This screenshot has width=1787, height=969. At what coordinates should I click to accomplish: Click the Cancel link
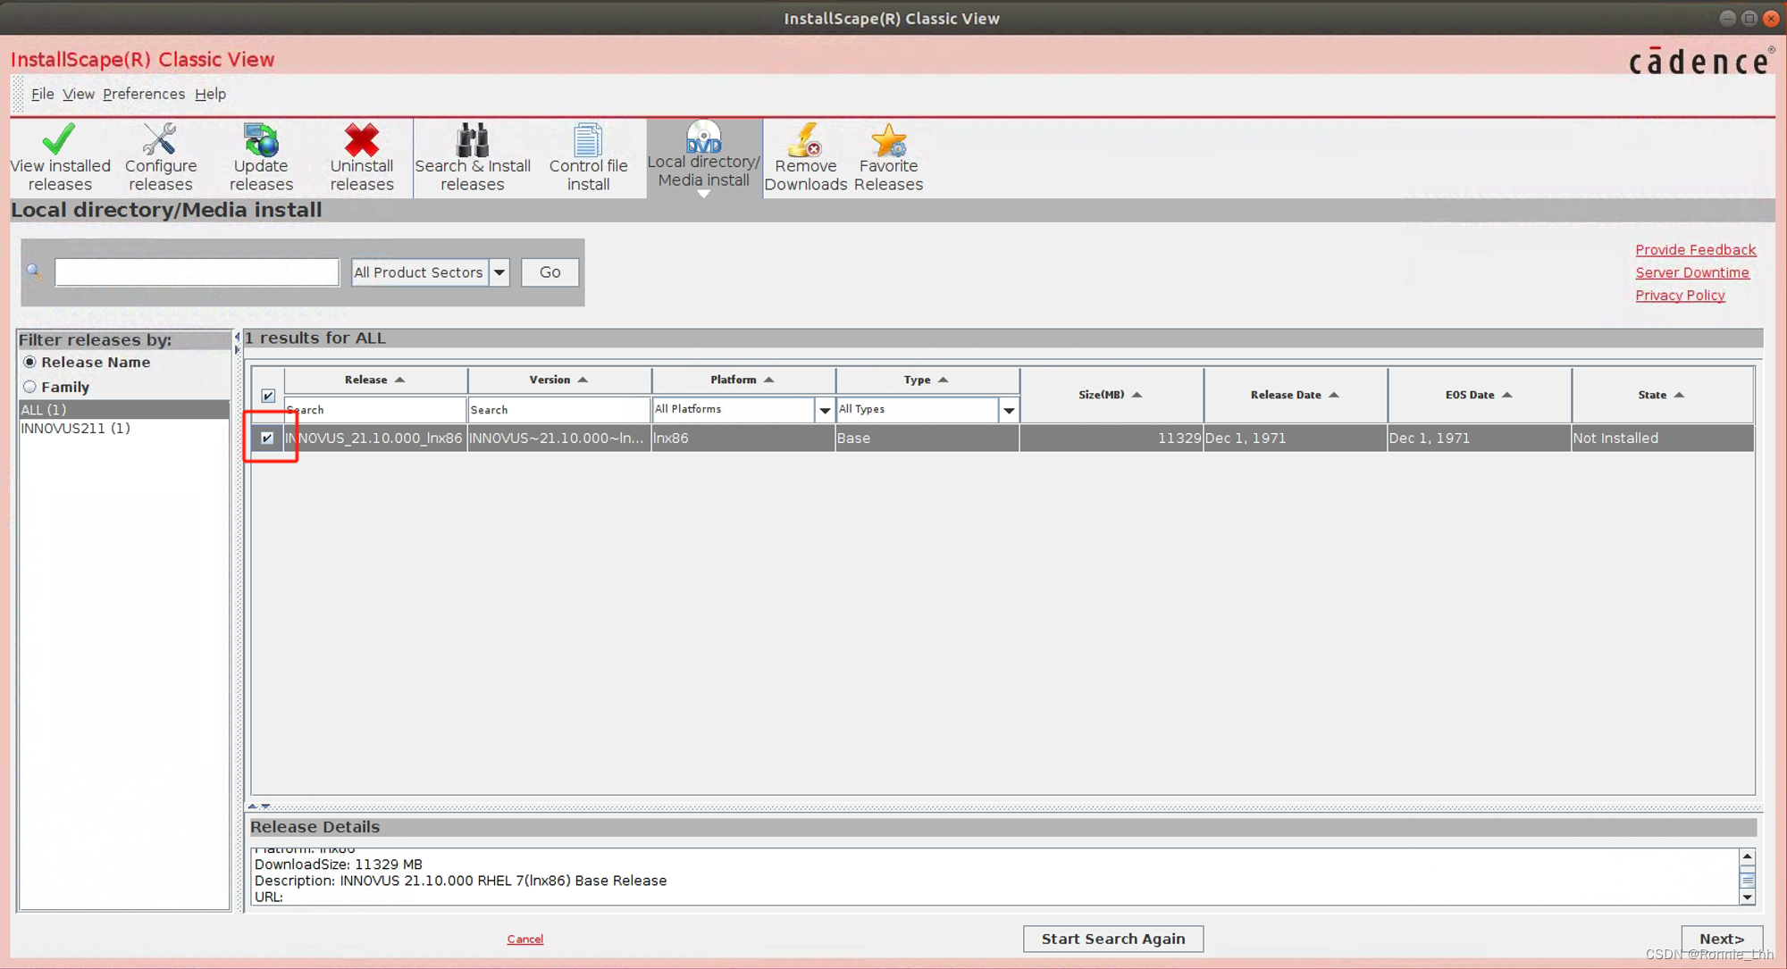pos(524,939)
